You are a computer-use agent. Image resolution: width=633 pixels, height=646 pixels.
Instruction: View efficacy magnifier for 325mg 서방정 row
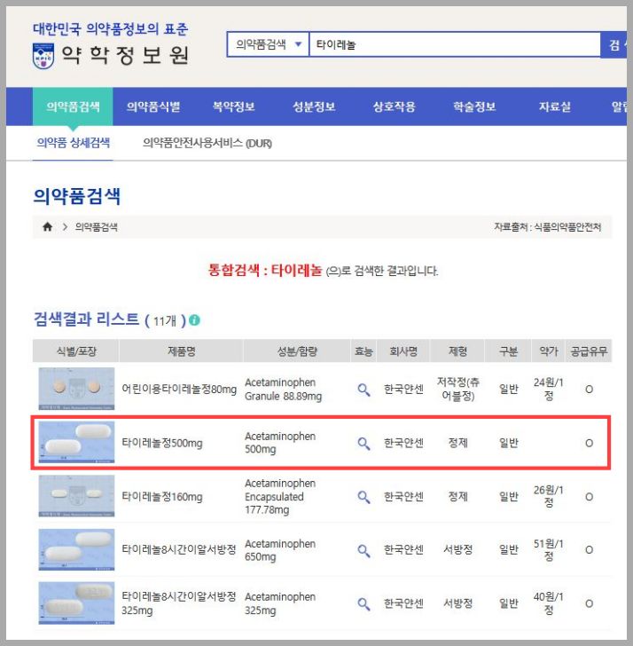pyautogui.click(x=363, y=604)
